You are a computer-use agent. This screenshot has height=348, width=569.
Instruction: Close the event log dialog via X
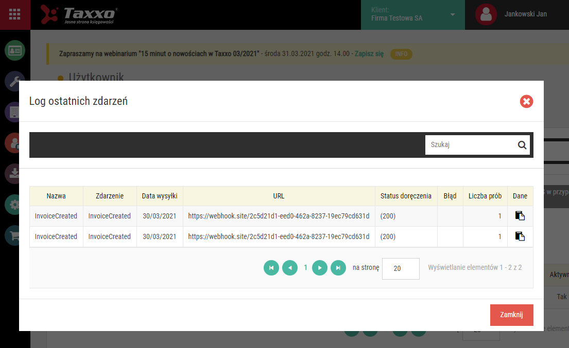[x=526, y=101]
